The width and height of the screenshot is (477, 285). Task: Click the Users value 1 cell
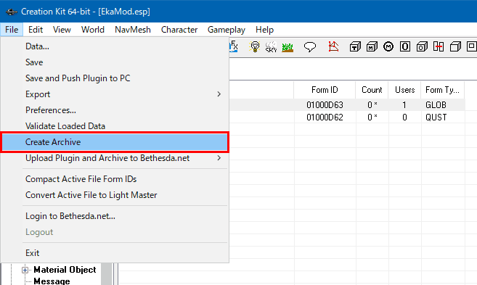click(x=404, y=105)
